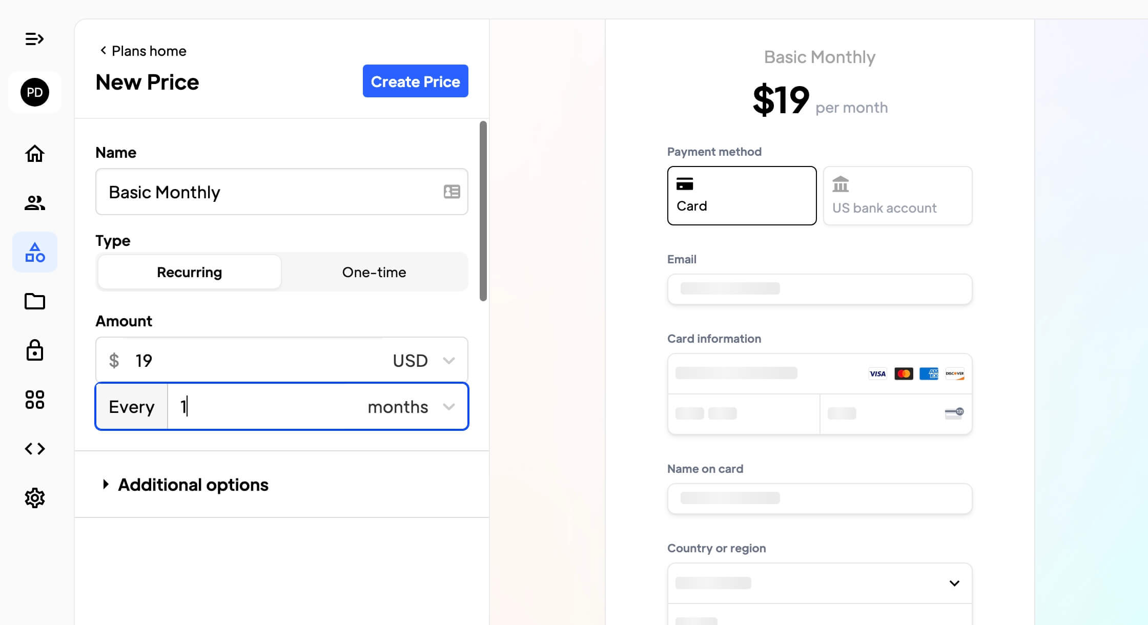Select the Plans shapes icon in sidebar
The width and height of the screenshot is (1148, 625).
pyautogui.click(x=35, y=252)
